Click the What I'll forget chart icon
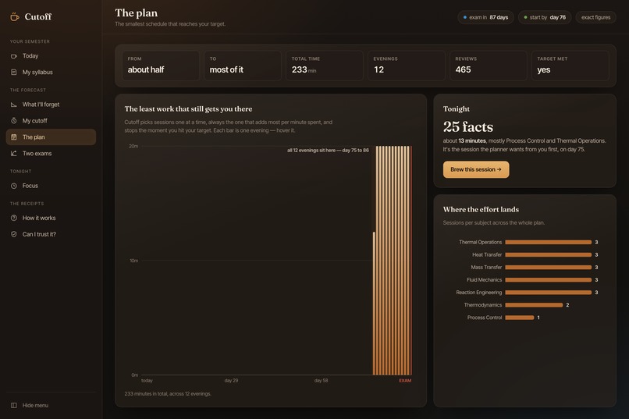The width and height of the screenshot is (629, 419). point(13,105)
